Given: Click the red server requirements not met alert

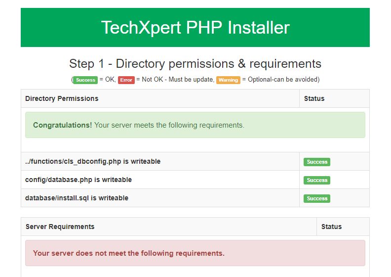Looking at the screenshot, I should [195, 253].
